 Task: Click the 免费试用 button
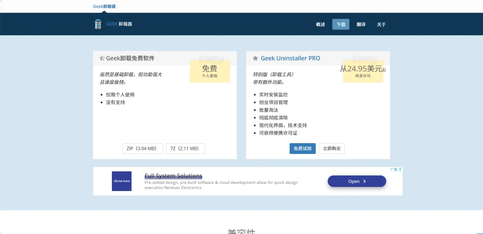tap(302, 148)
